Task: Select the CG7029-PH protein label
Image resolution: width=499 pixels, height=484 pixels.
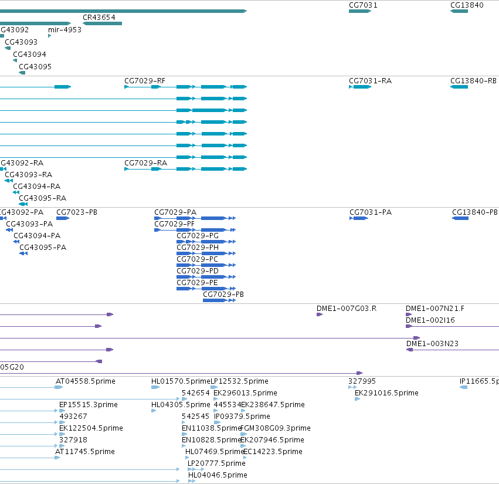Action: (x=198, y=248)
